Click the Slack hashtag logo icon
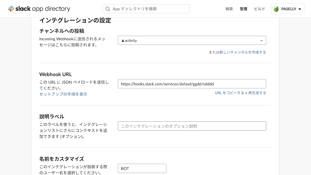Screen dimensions: 311x175 point(11,9)
